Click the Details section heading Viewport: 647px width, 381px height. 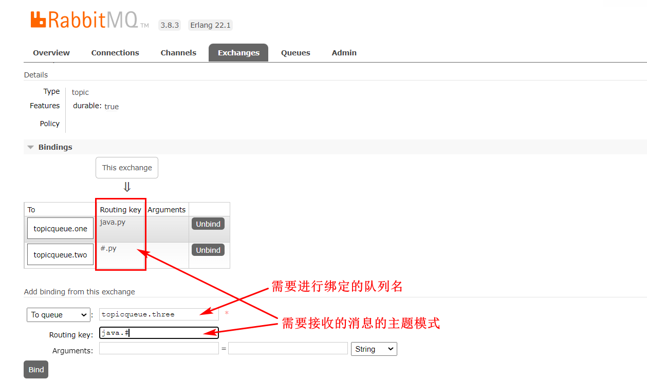point(36,75)
